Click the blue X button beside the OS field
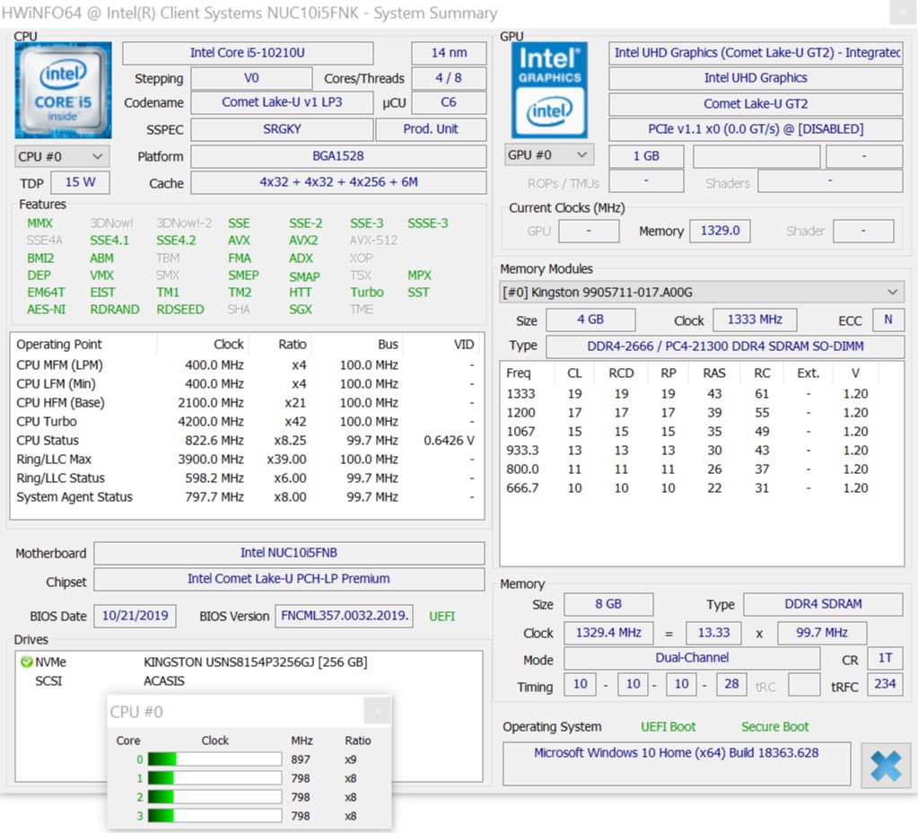The image size is (918, 833). [x=885, y=765]
